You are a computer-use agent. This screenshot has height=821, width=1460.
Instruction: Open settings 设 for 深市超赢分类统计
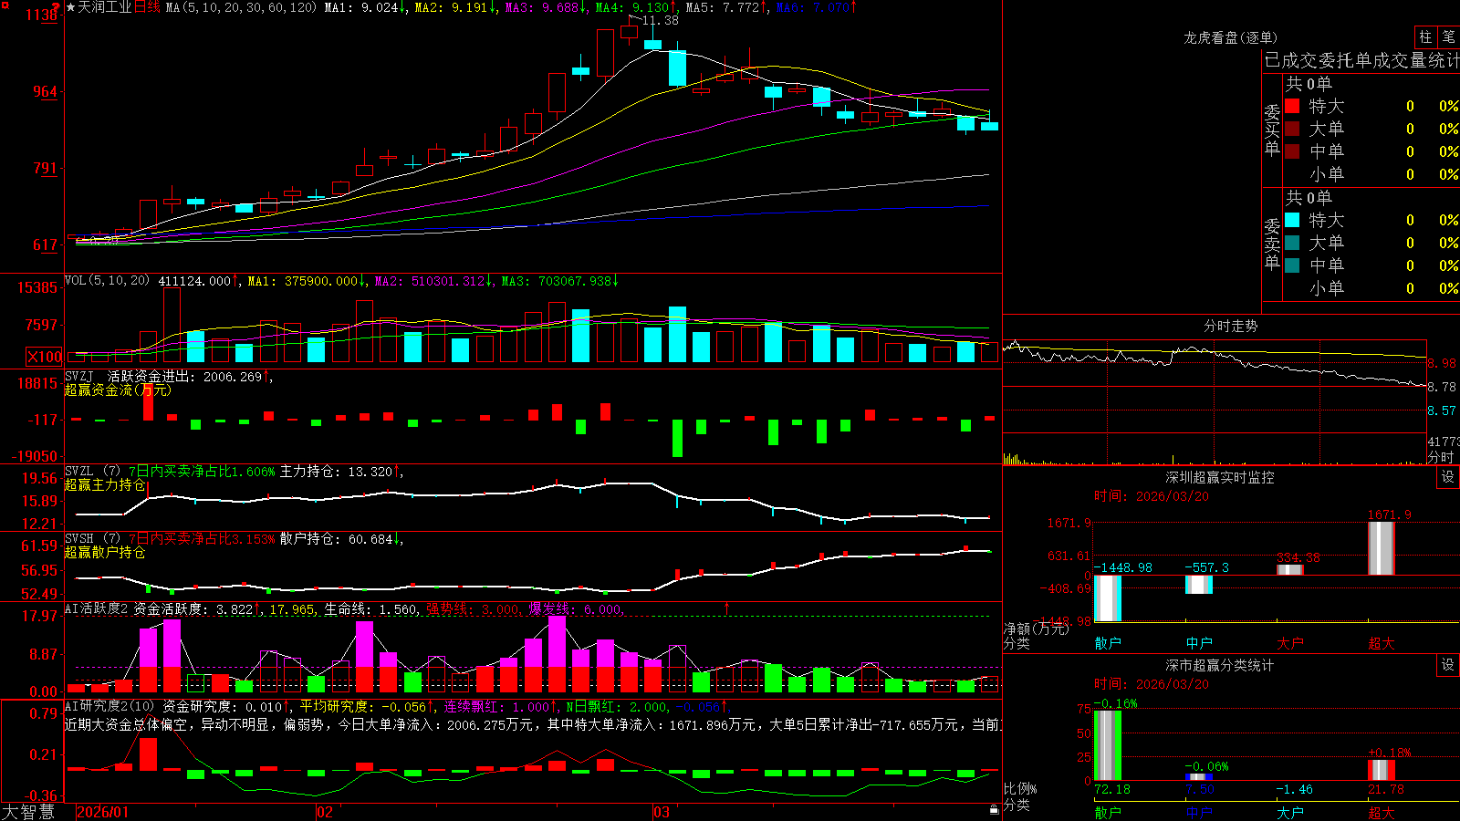point(1448,665)
